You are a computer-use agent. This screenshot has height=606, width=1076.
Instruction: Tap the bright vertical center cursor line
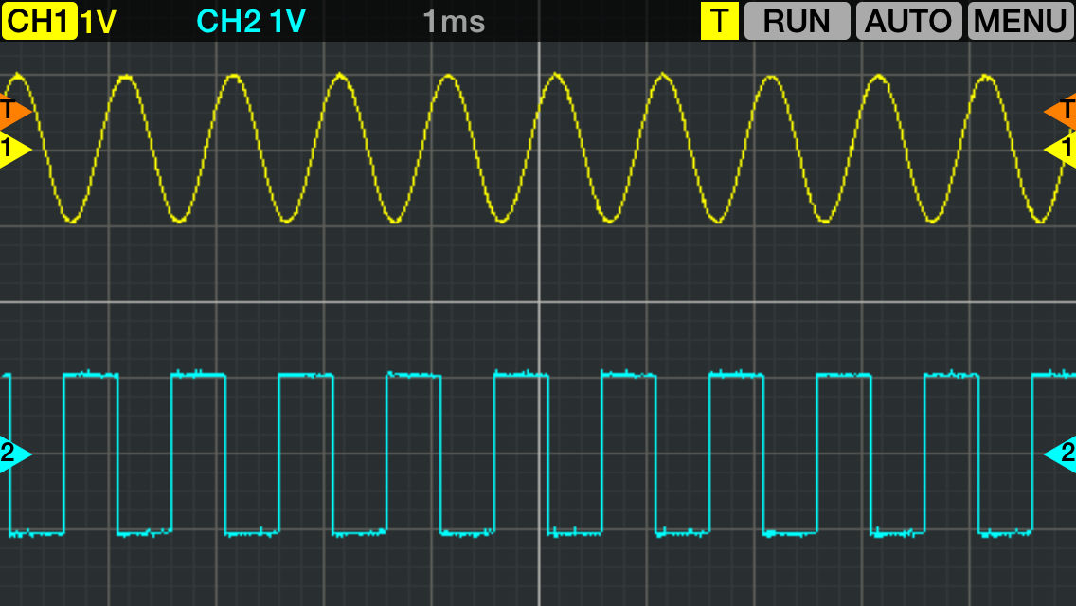(539, 246)
